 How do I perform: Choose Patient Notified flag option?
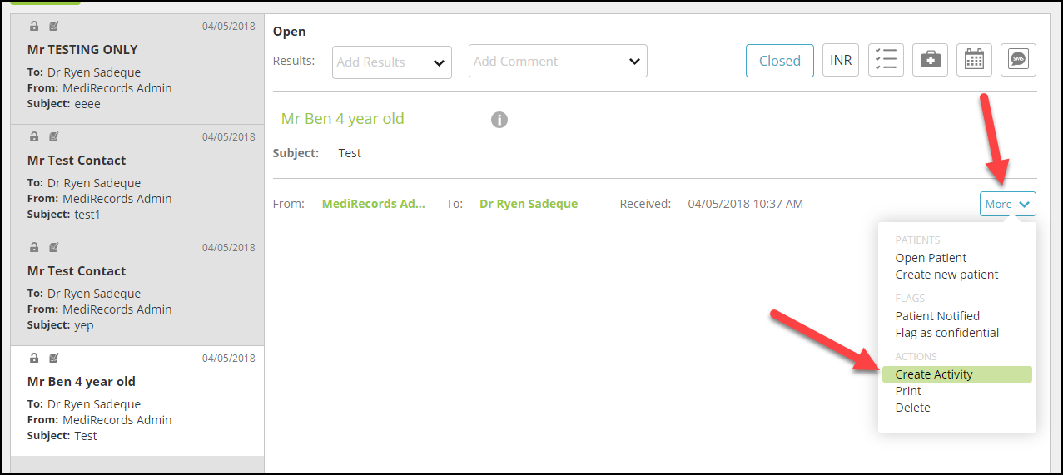[x=937, y=316]
